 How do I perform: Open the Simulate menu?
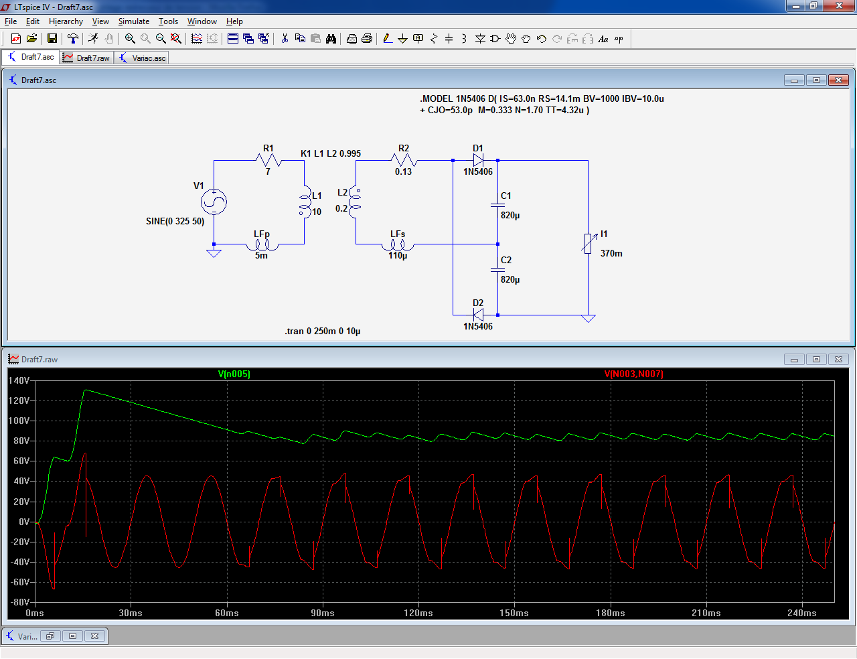point(133,21)
